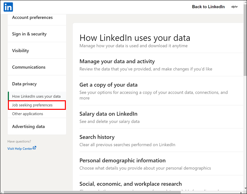Visit Help Center link
The image size is (247, 194).
click(20, 149)
